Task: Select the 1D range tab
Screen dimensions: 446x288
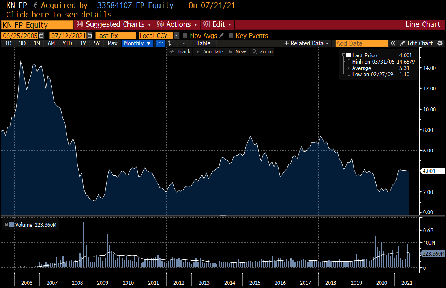Action: [8, 43]
